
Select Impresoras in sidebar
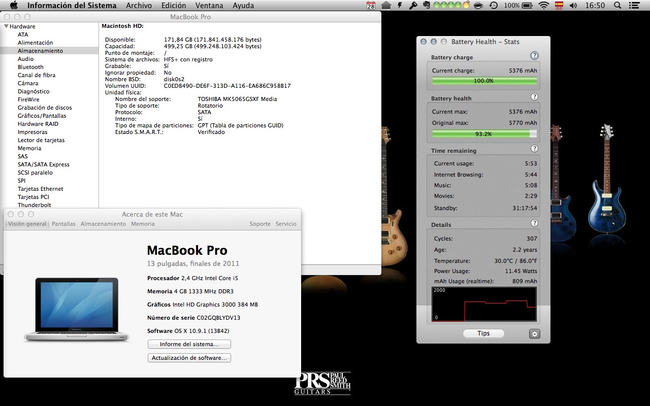pyautogui.click(x=32, y=132)
